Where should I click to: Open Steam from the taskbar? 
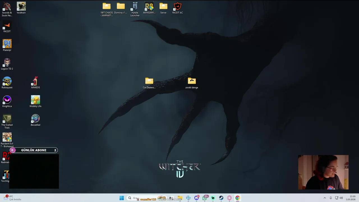click(x=221, y=198)
